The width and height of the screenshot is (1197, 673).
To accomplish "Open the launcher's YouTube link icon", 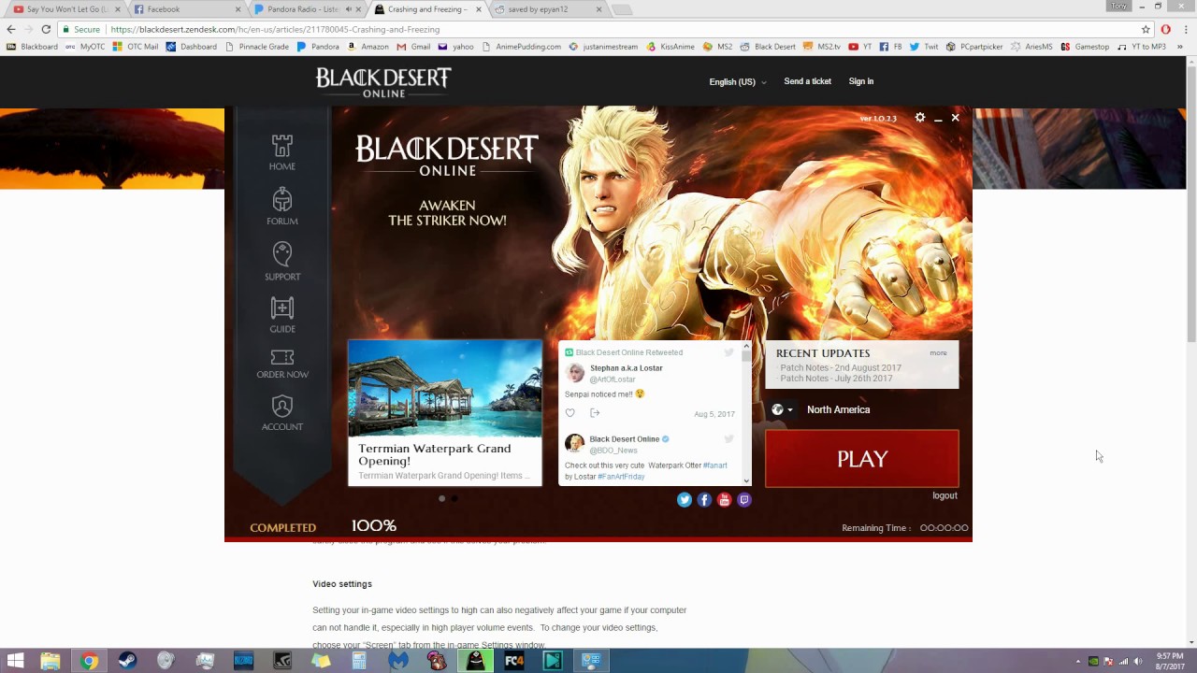I will (724, 500).
